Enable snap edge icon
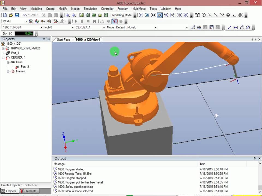This screenshot has width=262, height=196. point(222,15)
